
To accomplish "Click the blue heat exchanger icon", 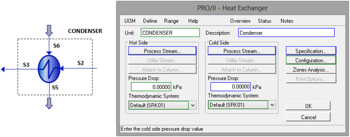I will click(49, 69).
